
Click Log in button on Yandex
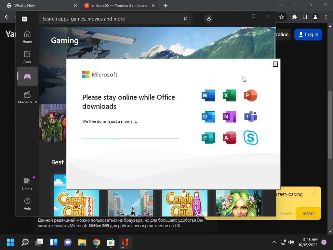coord(308,35)
